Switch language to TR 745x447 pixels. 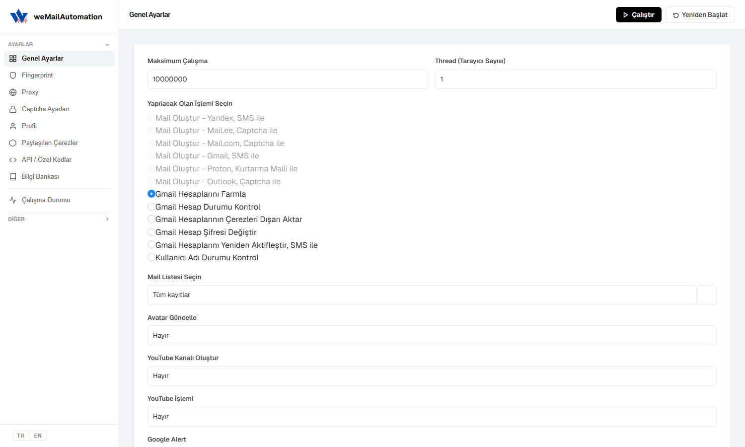tap(20, 436)
